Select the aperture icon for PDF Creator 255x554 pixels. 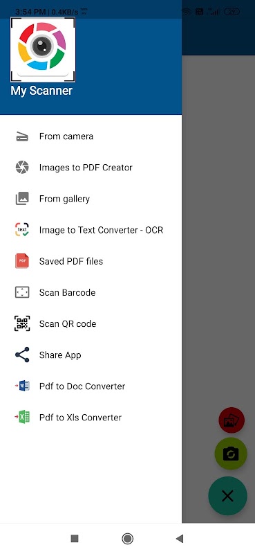(22, 168)
